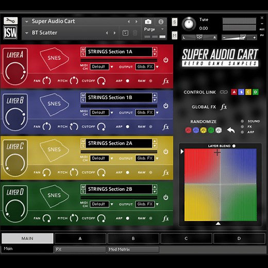Open Layer B MIDI CH dropdown
Image resolution: width=268 pixels, height=268 pixels.
(x=102, y=112)
